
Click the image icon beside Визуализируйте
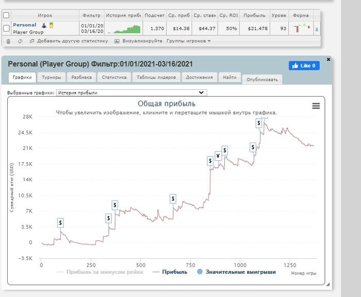[117, 41]
